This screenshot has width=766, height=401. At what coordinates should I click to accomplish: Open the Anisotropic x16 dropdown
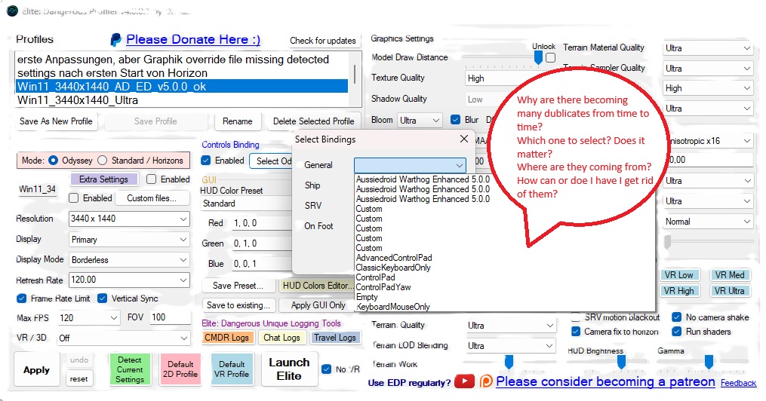[x=711, y=141]
